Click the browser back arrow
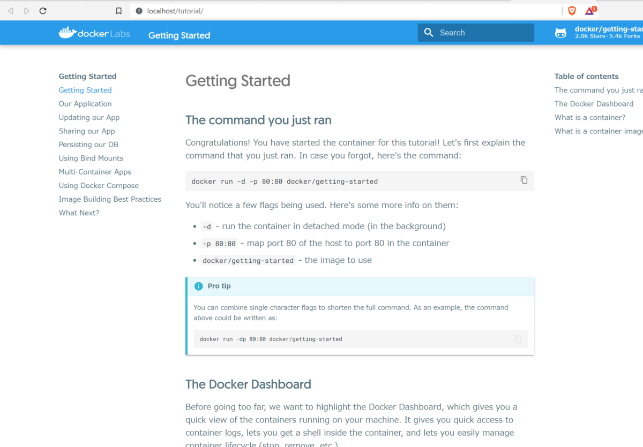Viewport: 643px width, 447px height. coord(11,11)
